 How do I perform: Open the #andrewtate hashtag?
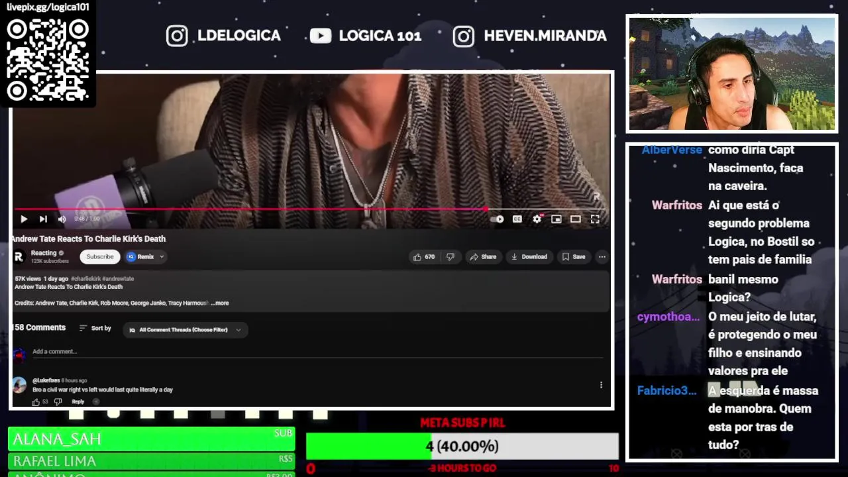pos(118,279)
